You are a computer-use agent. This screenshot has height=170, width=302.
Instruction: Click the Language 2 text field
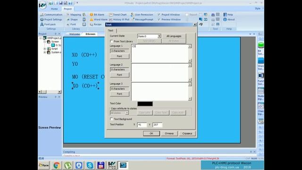point(159,72)
